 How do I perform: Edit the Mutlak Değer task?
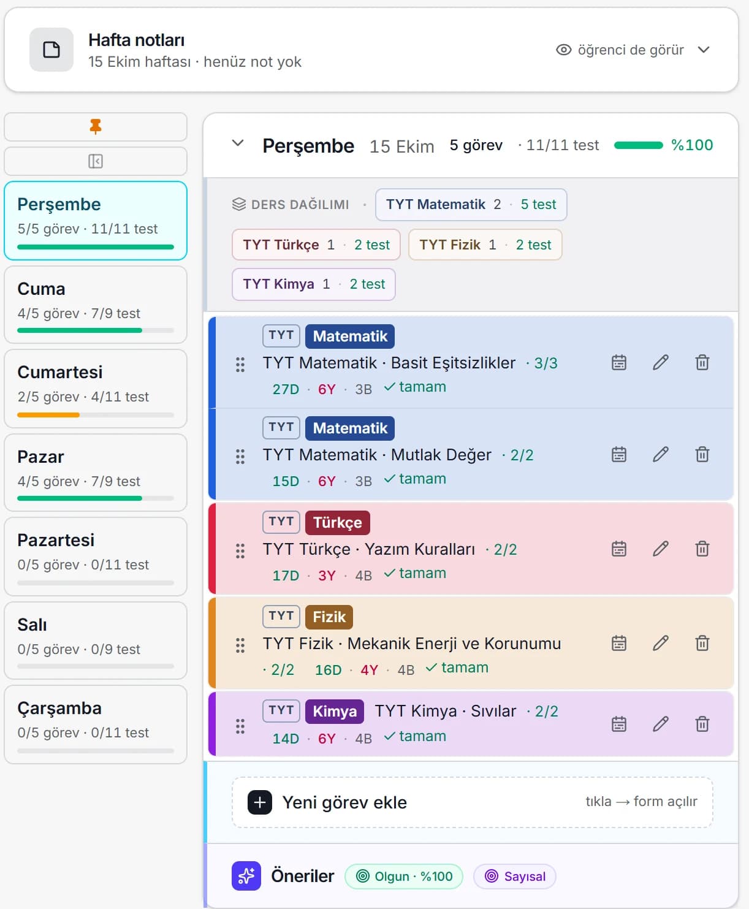[x=661, y=454]
